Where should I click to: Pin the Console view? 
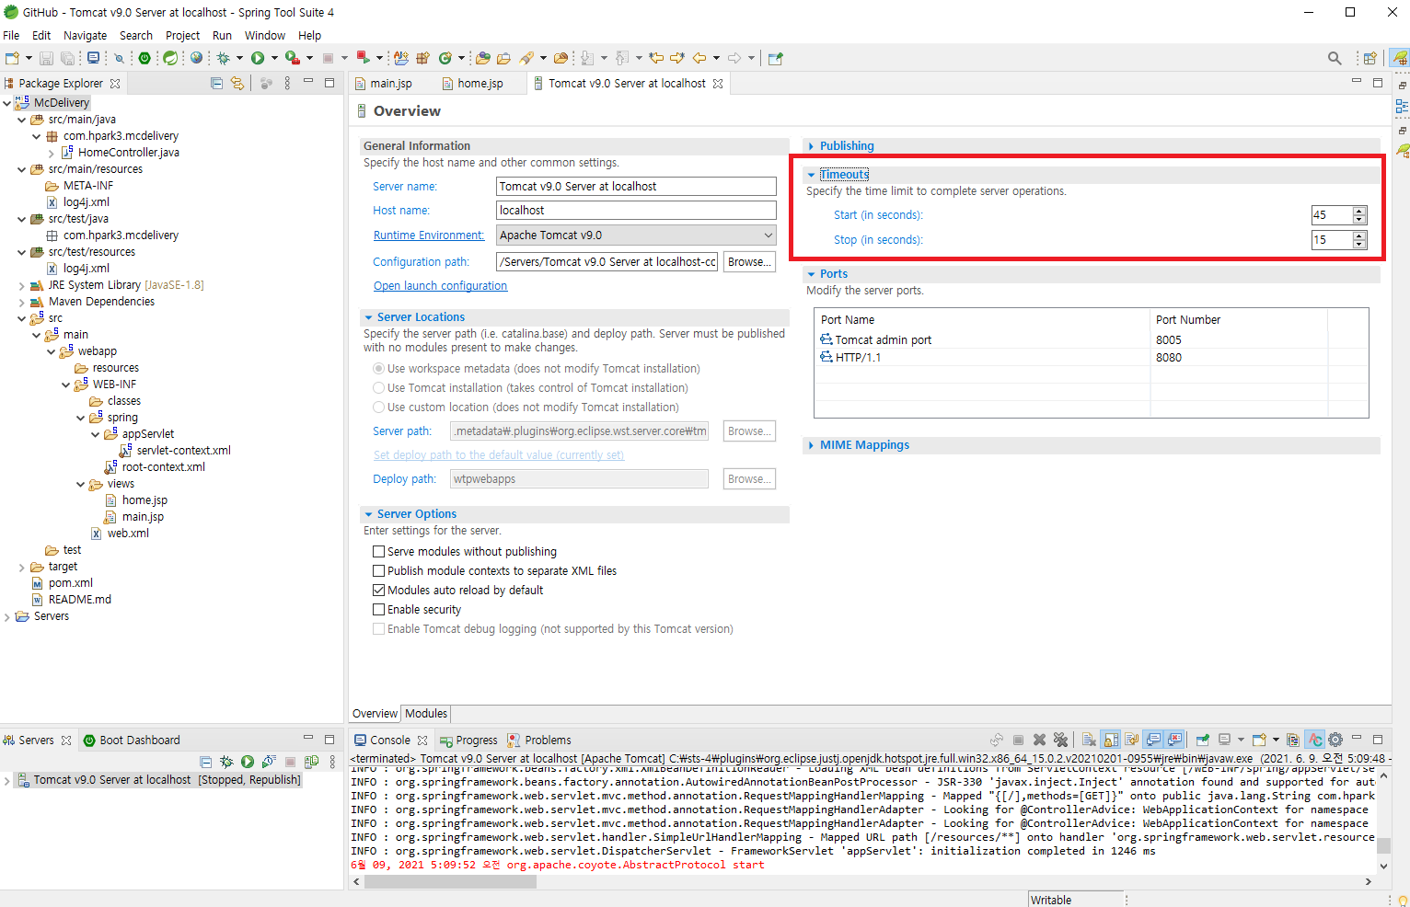(x=1202, y=740)
